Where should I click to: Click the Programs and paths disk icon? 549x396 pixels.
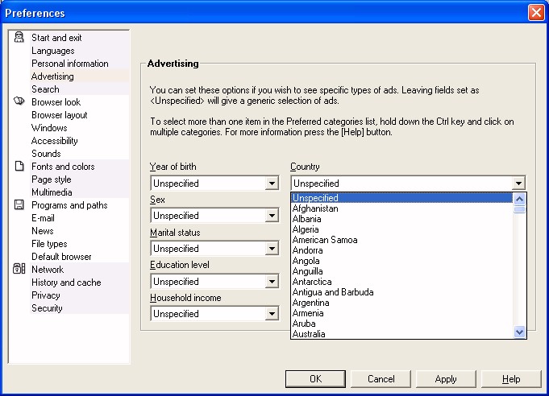coord(19,205)
